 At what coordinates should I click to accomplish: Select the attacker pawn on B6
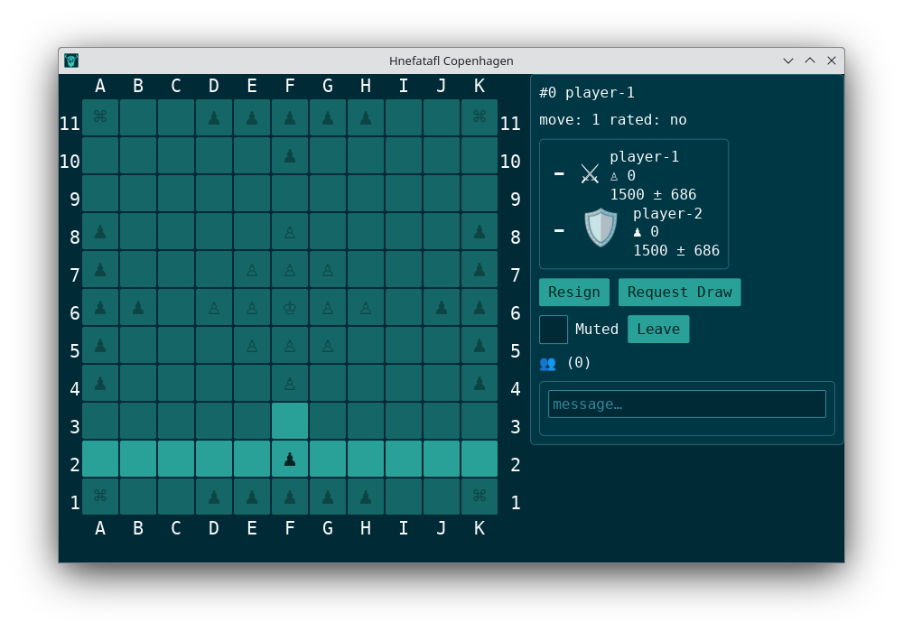138,308
